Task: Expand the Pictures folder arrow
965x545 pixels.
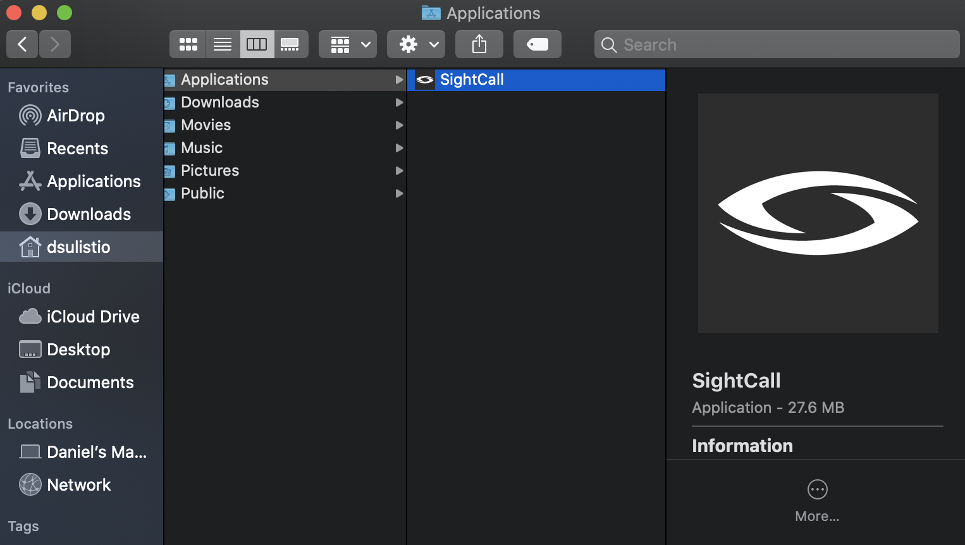Action: tap(399, 171)
